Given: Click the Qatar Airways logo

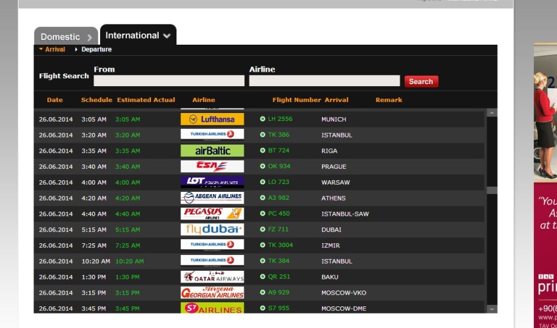Looking at the screenshot, I should [x=212, y=277].
